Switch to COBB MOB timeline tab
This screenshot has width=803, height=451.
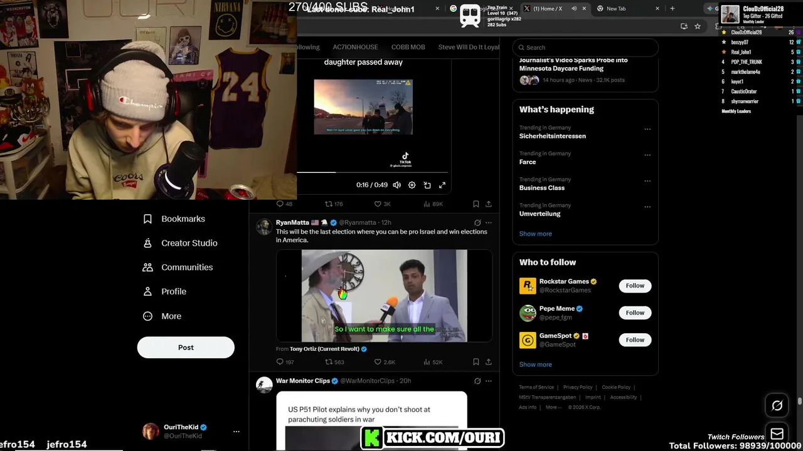coord(408,47)
